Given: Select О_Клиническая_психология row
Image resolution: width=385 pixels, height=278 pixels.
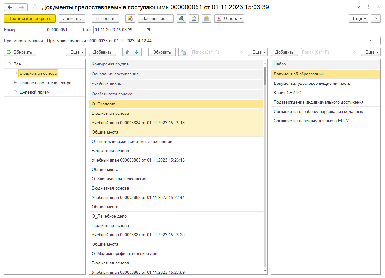Looking at the screenshot, I should 176,179.
